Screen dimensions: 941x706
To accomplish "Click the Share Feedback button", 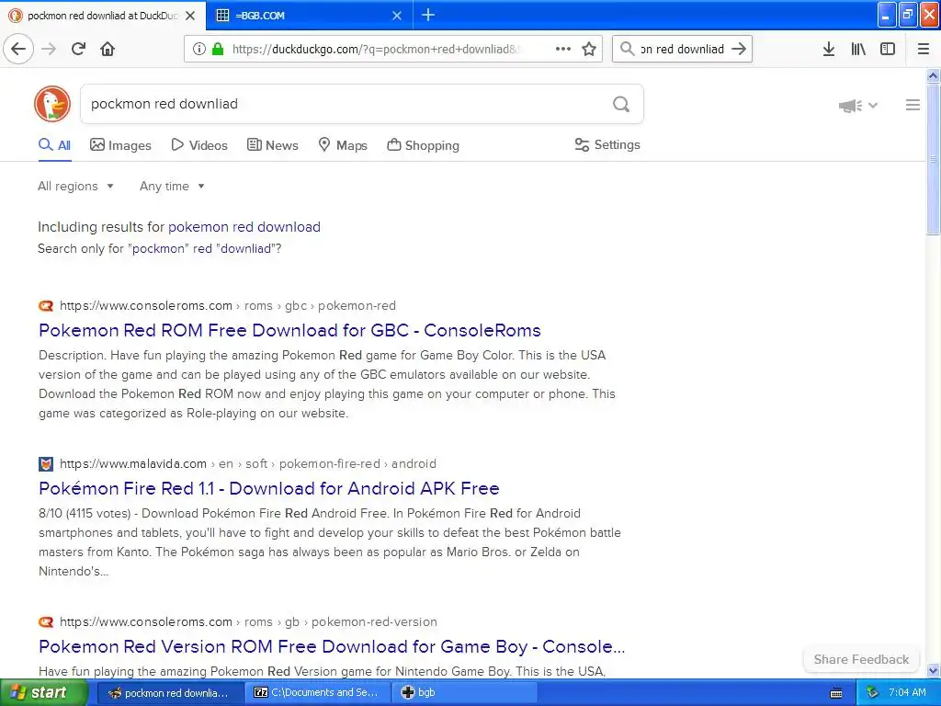I will [x=861, y=659].
